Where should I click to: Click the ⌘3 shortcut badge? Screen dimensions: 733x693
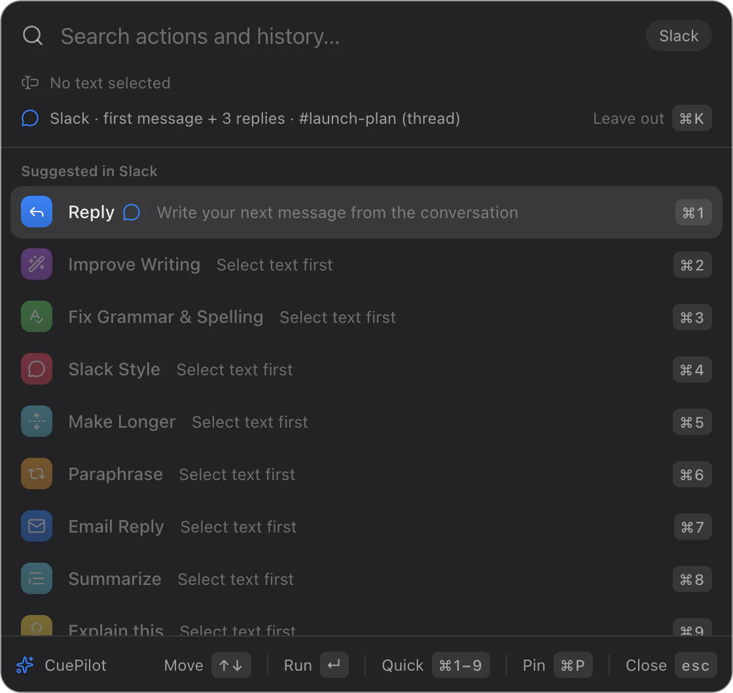(x=692, y=317)
